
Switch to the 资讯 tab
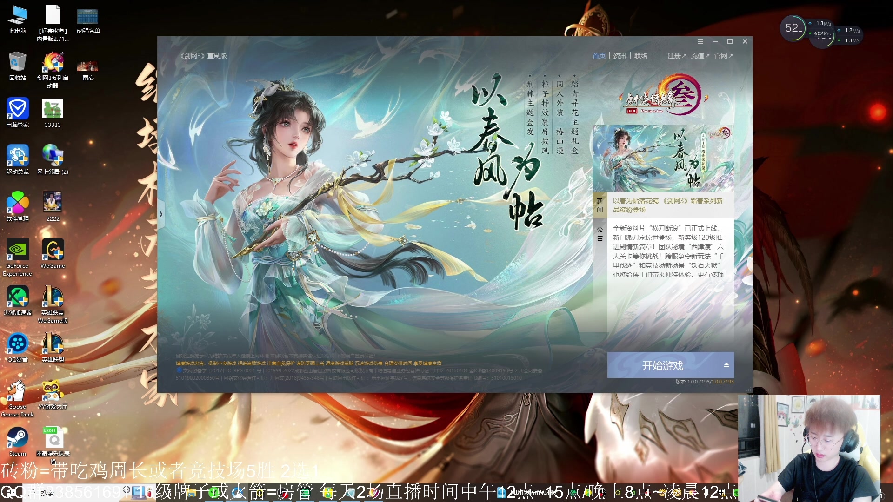pos(620,56)
